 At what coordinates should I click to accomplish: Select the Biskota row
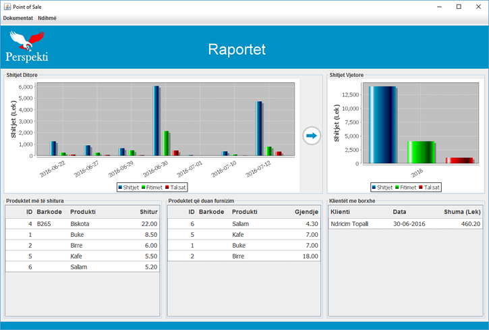[x=82, y=223]
